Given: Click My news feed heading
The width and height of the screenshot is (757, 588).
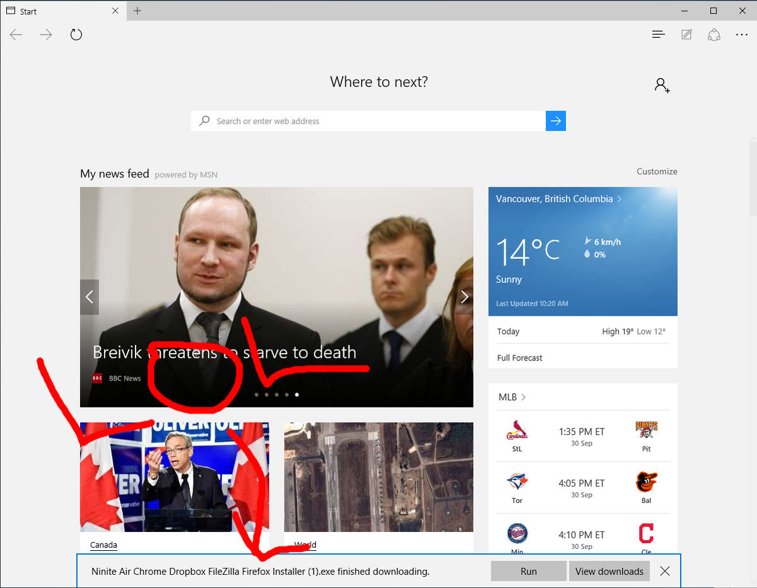Looking at the screenshot, I should [115, 173].
